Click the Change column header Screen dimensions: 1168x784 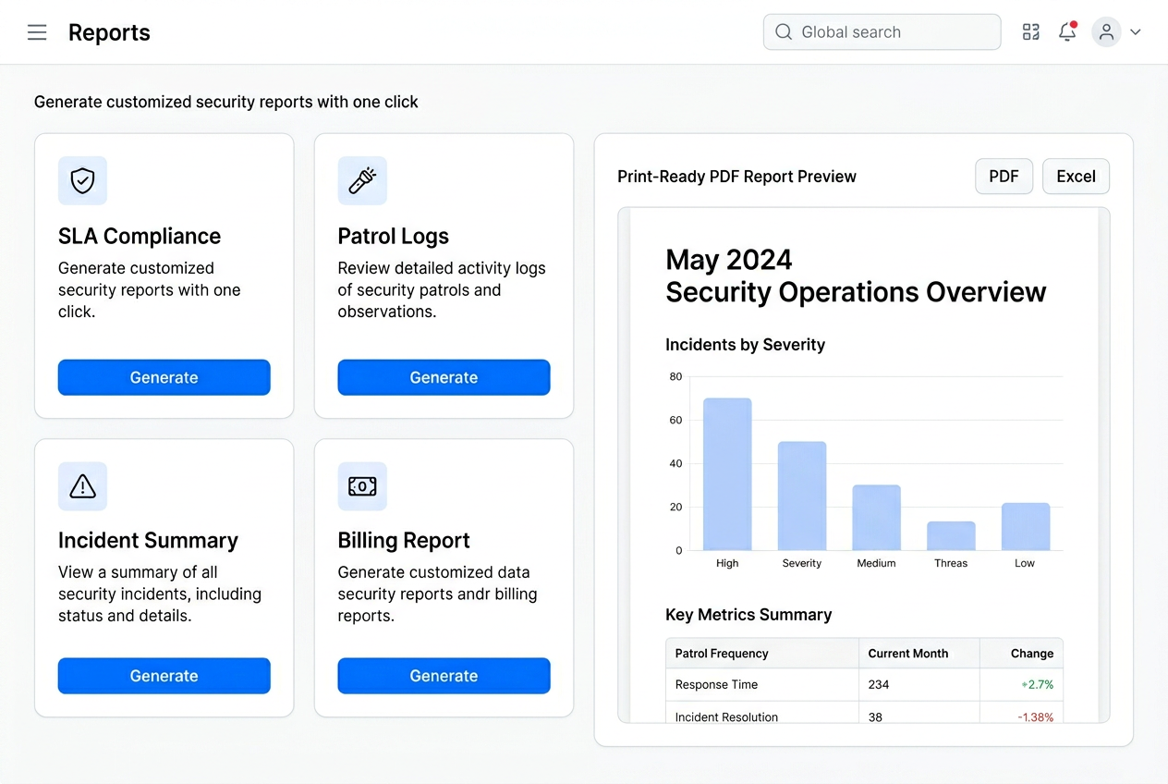(x=1032, y=654)
